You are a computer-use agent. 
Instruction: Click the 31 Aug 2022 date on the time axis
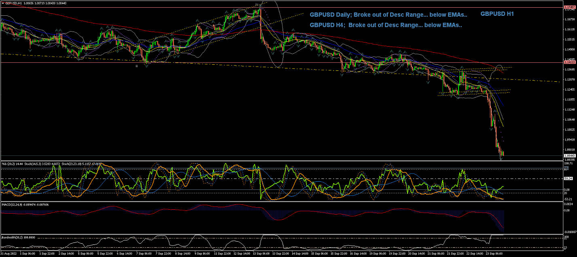[x=9, y=253]
